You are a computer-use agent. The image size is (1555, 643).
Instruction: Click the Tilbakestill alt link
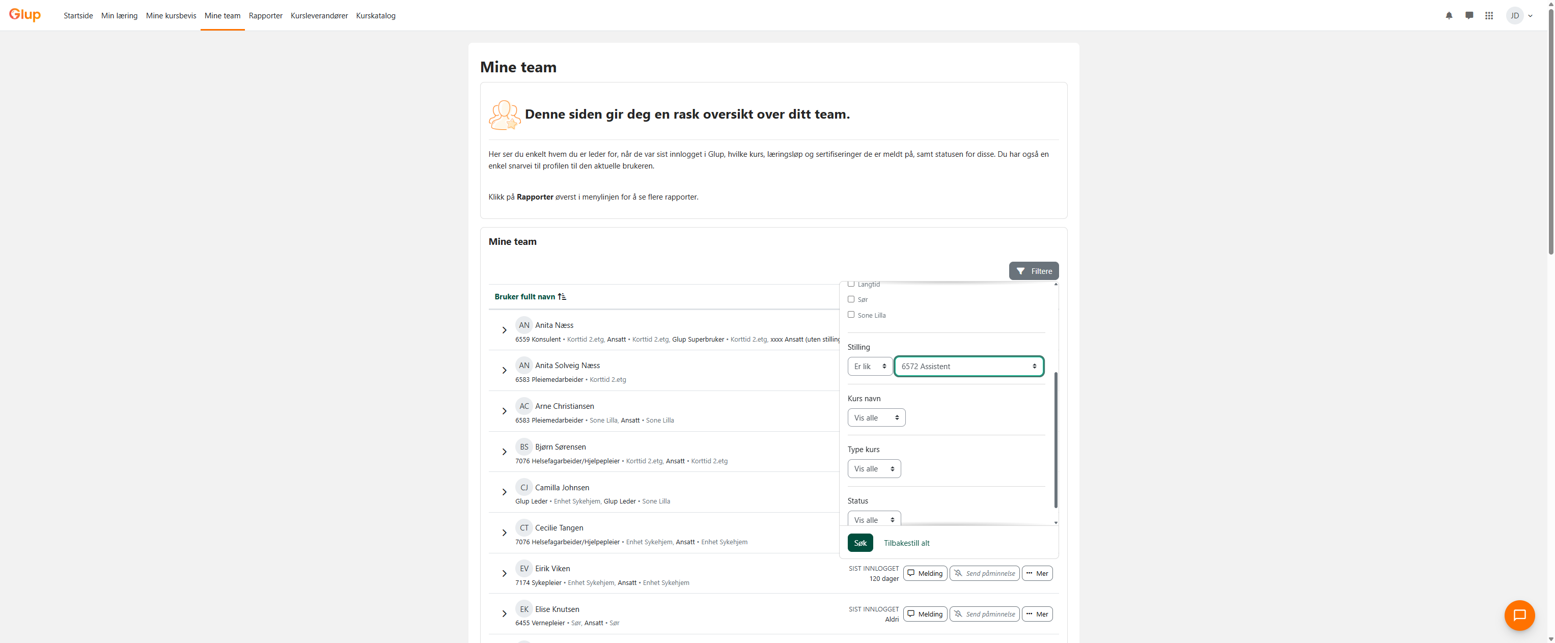coord(906,543)
